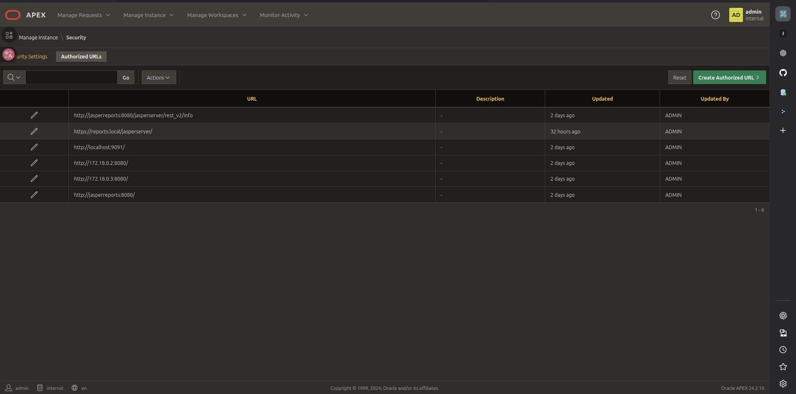Image resolution: width=796 pixels, height=394 pixels.
Task: Click the GitHub icon in sidebar
Action: [x=783, y=73]
